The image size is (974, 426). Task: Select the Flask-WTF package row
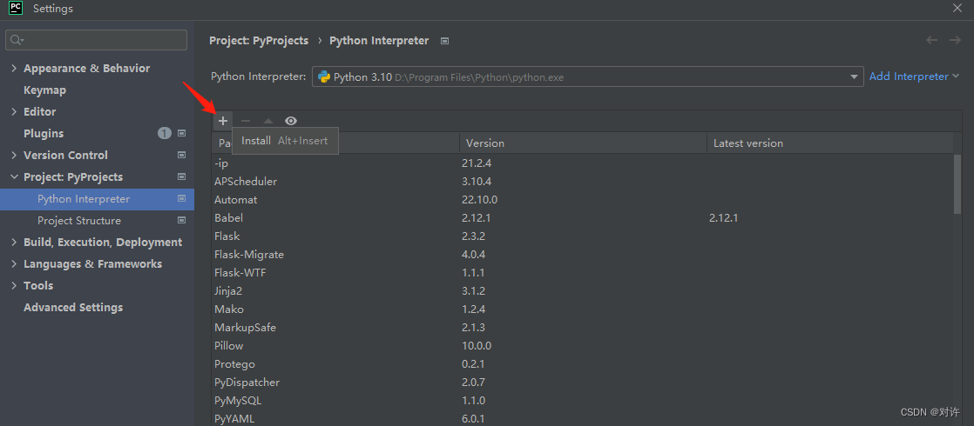[x=582, y=273]
